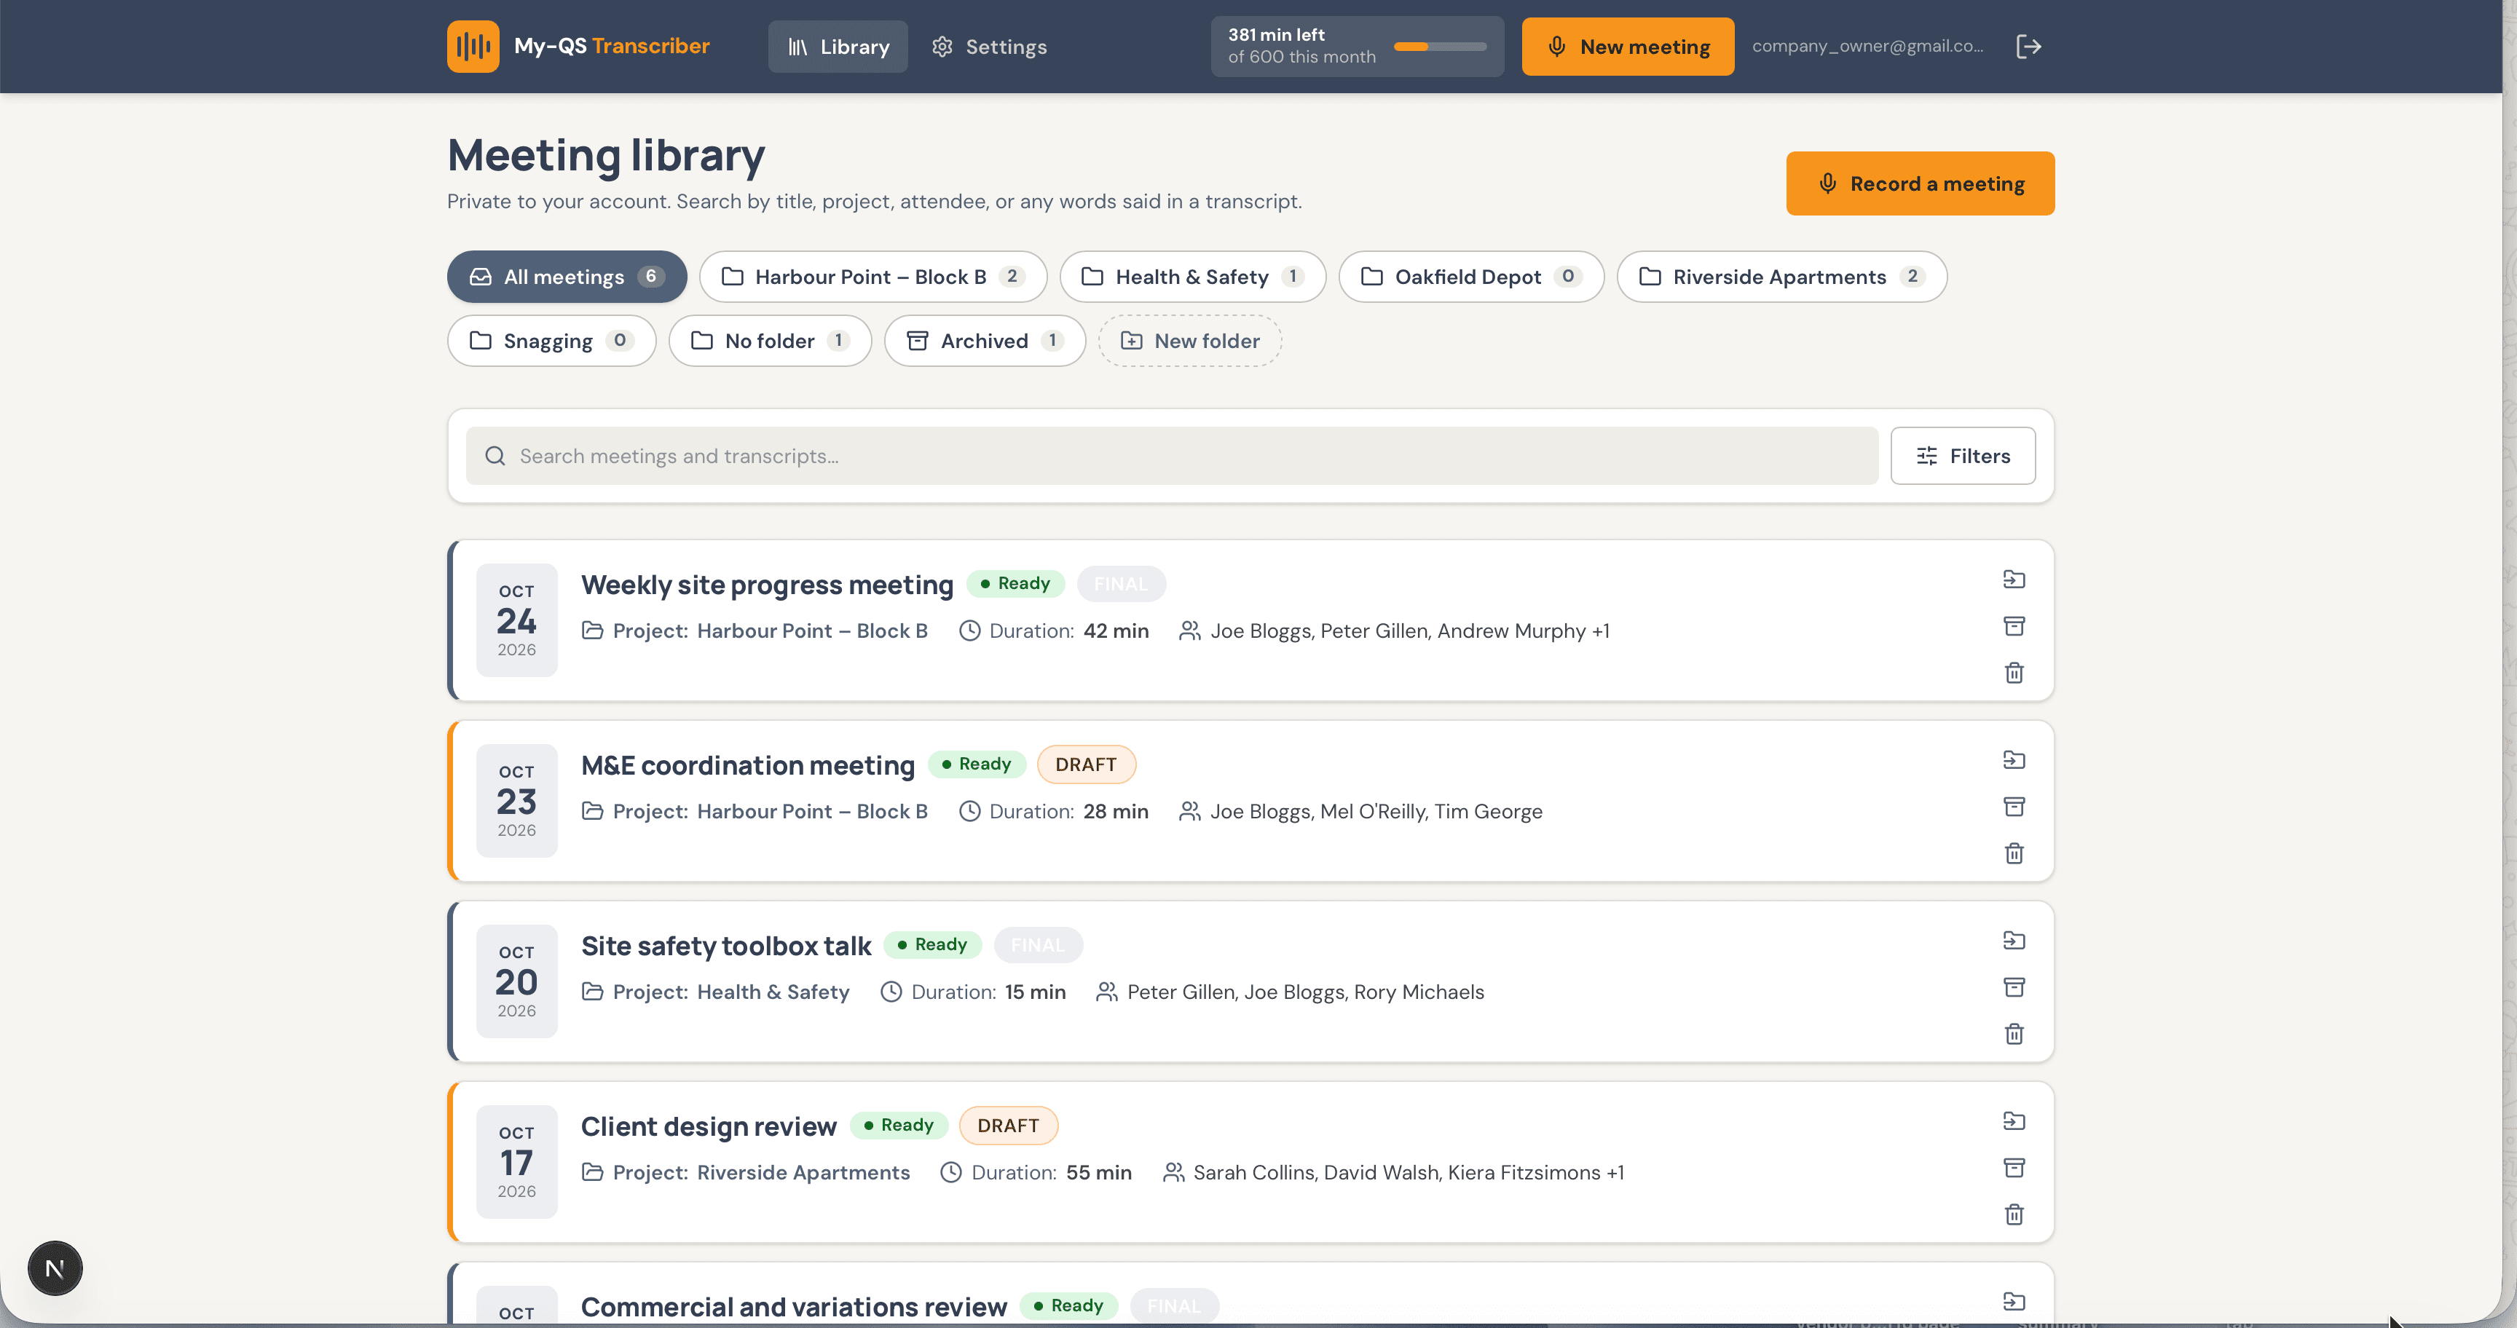This screenshot has width=2517, height=1328.
Task: Select the Snagging folder
Action: 551,341
